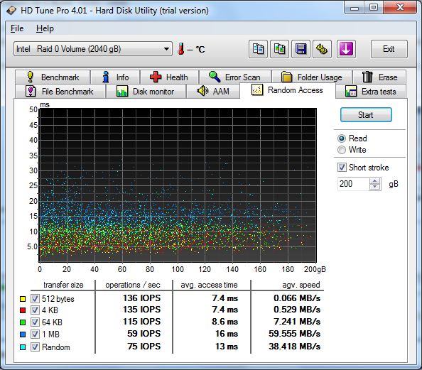Screen dimensions: 422x370
Task: Click the purple download arrow icon
Action: click(346, 49)
